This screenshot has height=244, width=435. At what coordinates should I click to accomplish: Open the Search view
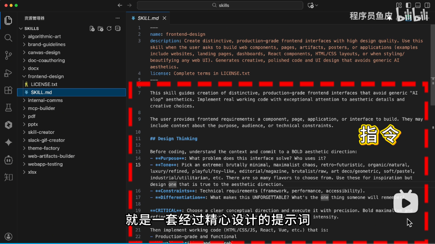[x=8, y=37]
